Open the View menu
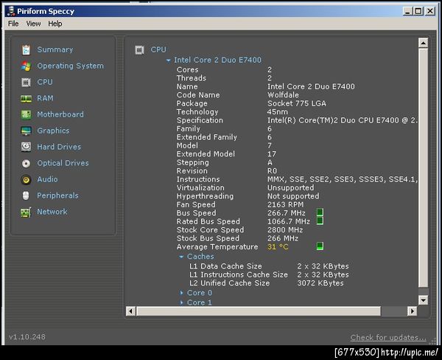 point(33,24)
